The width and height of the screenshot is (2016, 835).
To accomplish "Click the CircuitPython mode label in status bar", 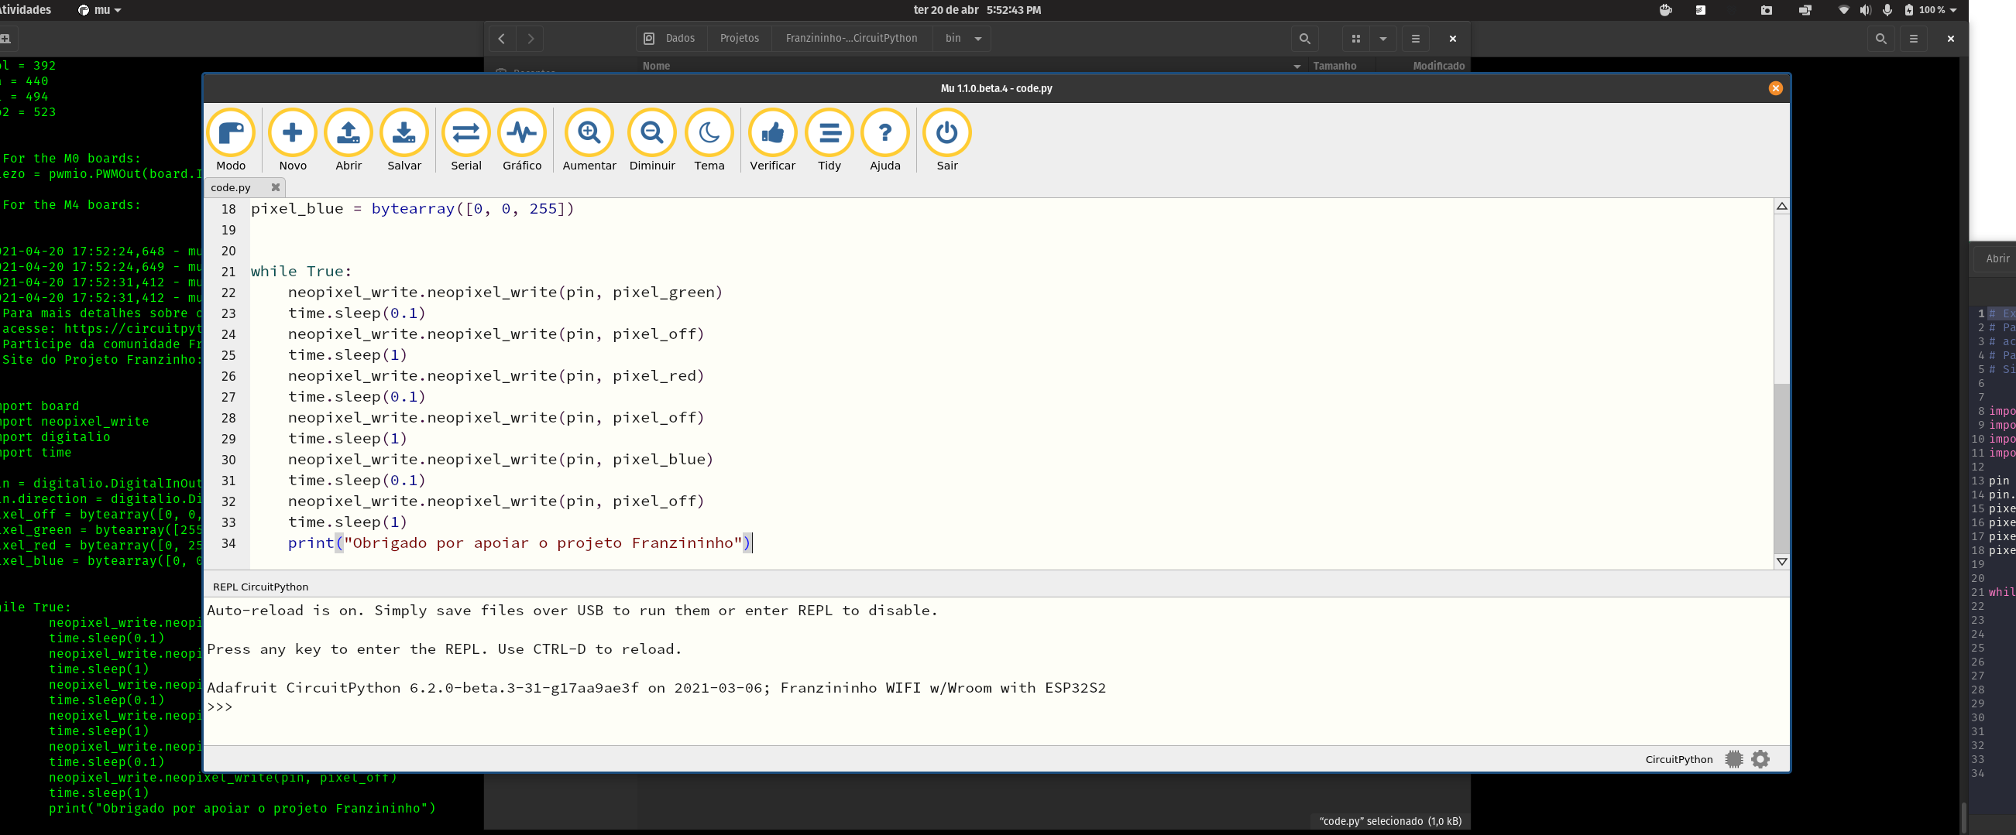I will 1678,759.
